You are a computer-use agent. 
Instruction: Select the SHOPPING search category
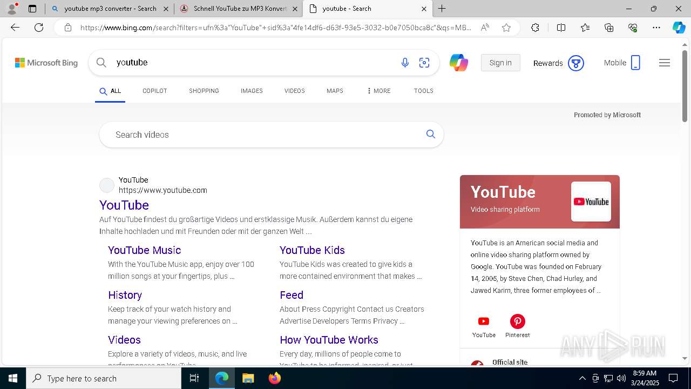[204, 91]
